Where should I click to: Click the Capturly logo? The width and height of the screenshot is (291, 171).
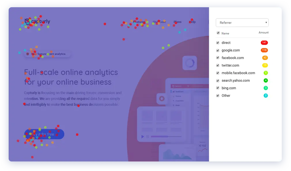pyautogui.click(x=37, y=21)
